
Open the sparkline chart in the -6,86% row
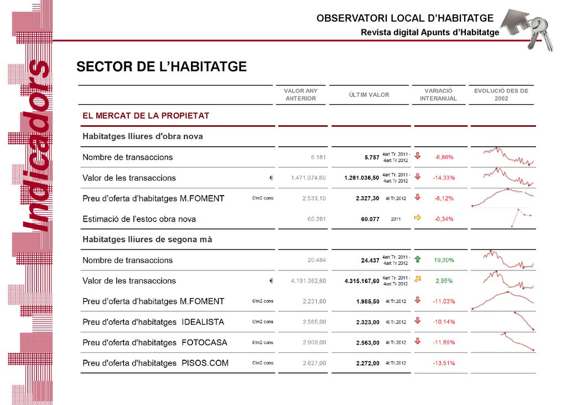click(508, 157)
